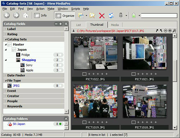Click the zoom out minus circle icon
This screenshot has width=180, height=138.
coord(166,31)
